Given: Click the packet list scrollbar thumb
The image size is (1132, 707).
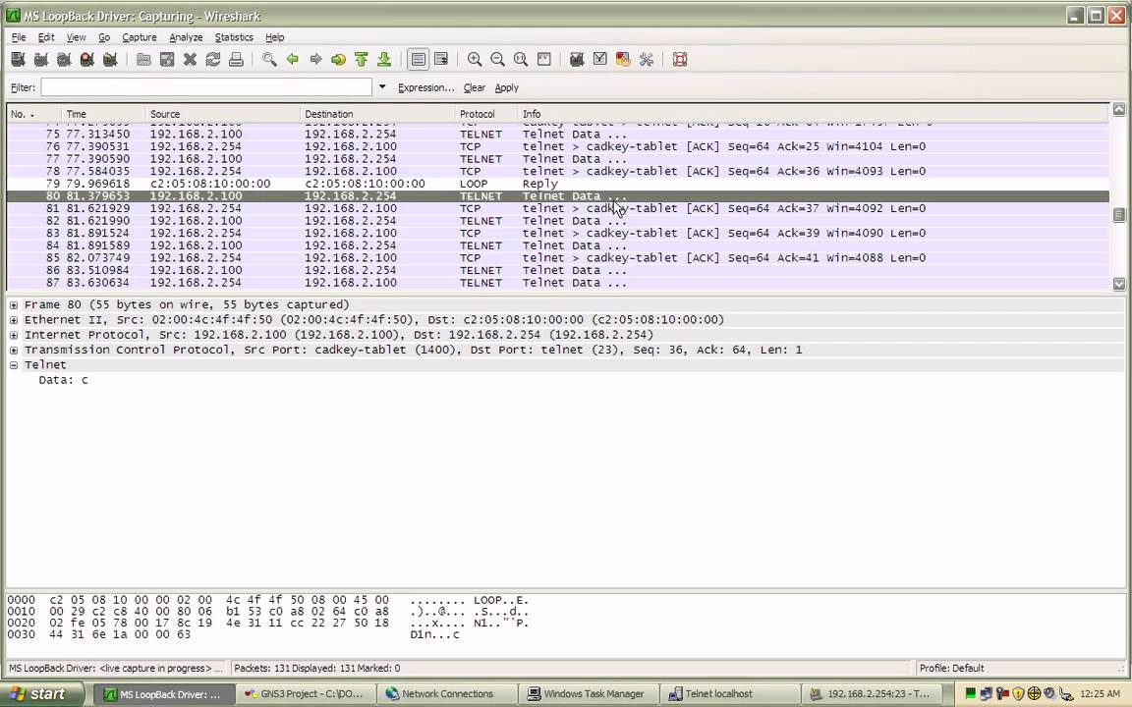Looking at the screenshot, I should click(1119, 215).
